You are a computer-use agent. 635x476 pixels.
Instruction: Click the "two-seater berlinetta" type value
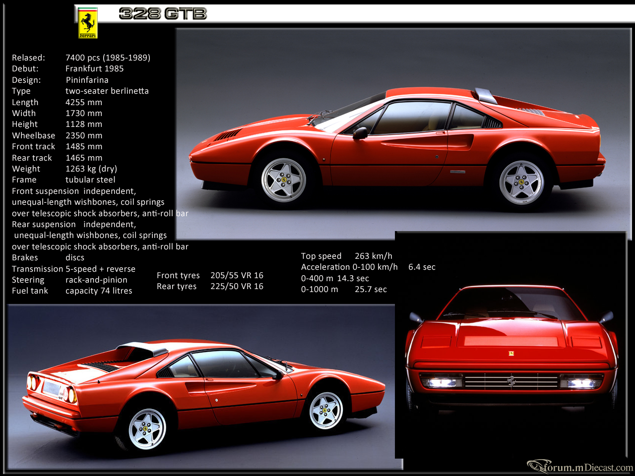coord(107,91)
